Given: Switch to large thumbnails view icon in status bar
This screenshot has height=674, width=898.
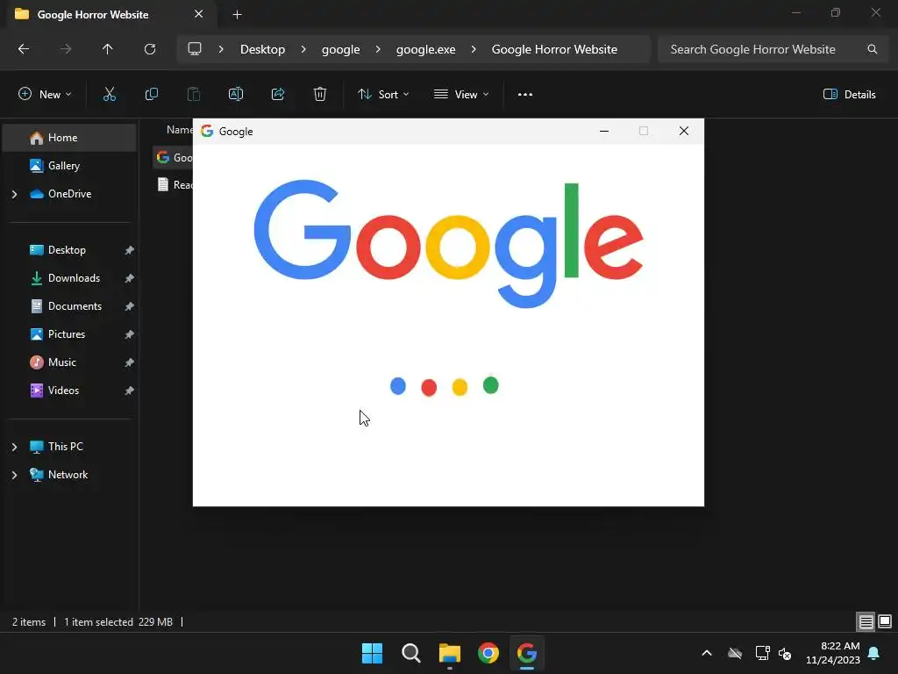Looking at the screenshot, I should tap(885, 622).
